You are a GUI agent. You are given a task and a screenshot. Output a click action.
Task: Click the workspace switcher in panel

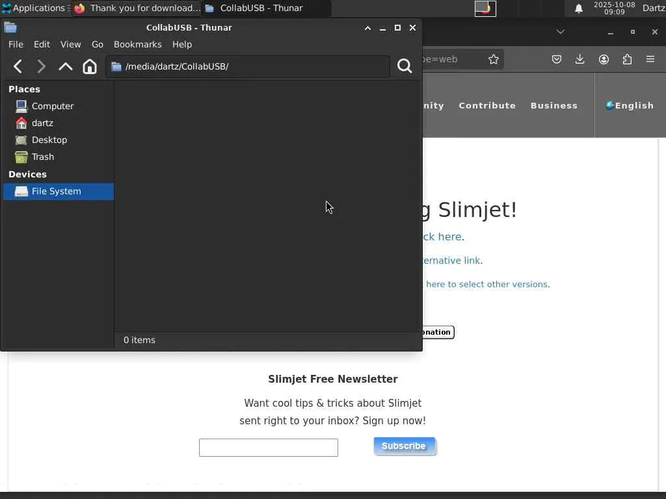(485, 8)
